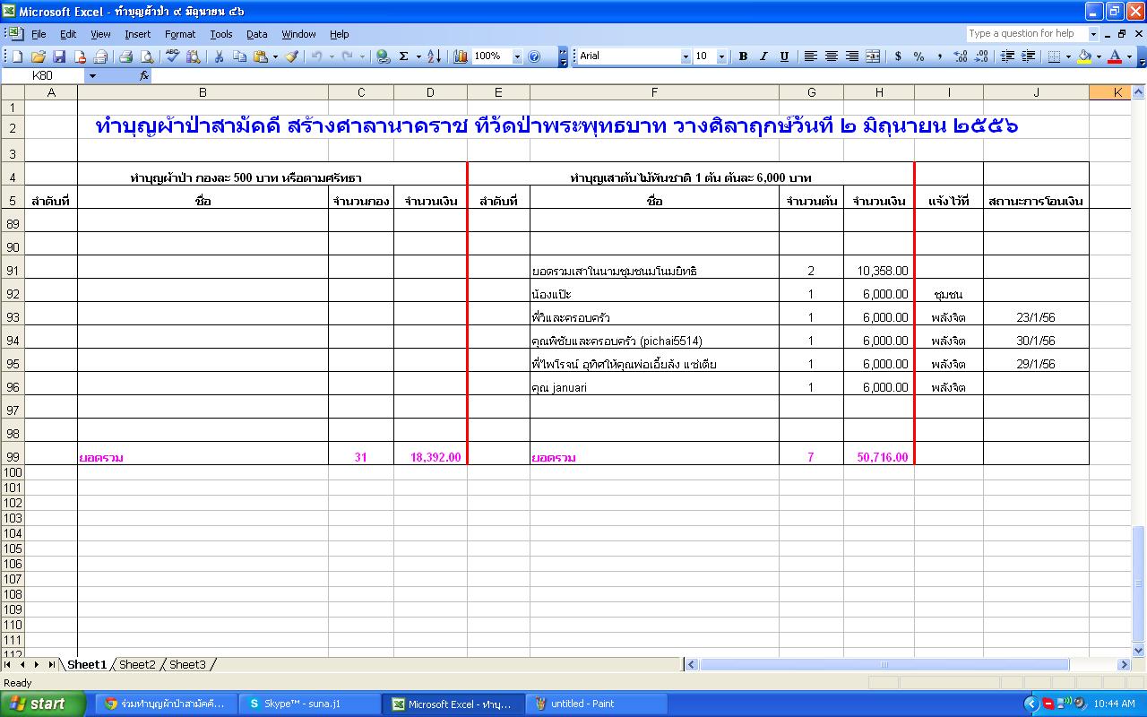Viewport: 1147px width, 717px height.
Task: Run the Spelling check tool
Action: pyautogui.click(x=173, y=56)
